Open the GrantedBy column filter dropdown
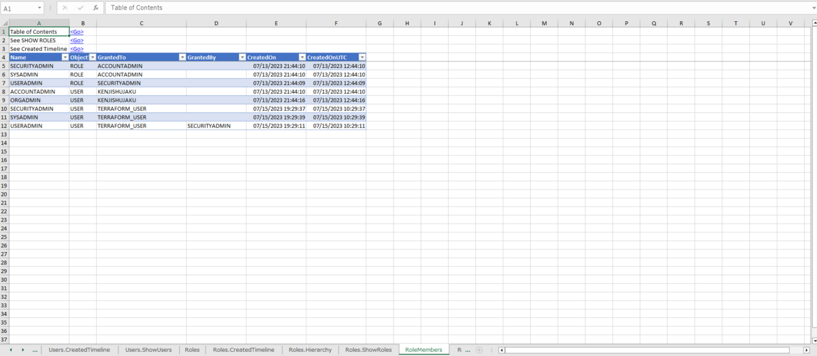The width and height of the screenshot is (817, 356). click(242, 58)
